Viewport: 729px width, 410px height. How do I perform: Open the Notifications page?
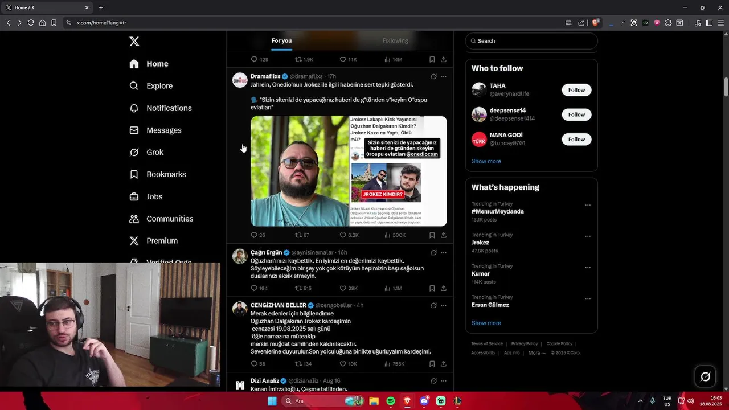[x=161, y=108]
